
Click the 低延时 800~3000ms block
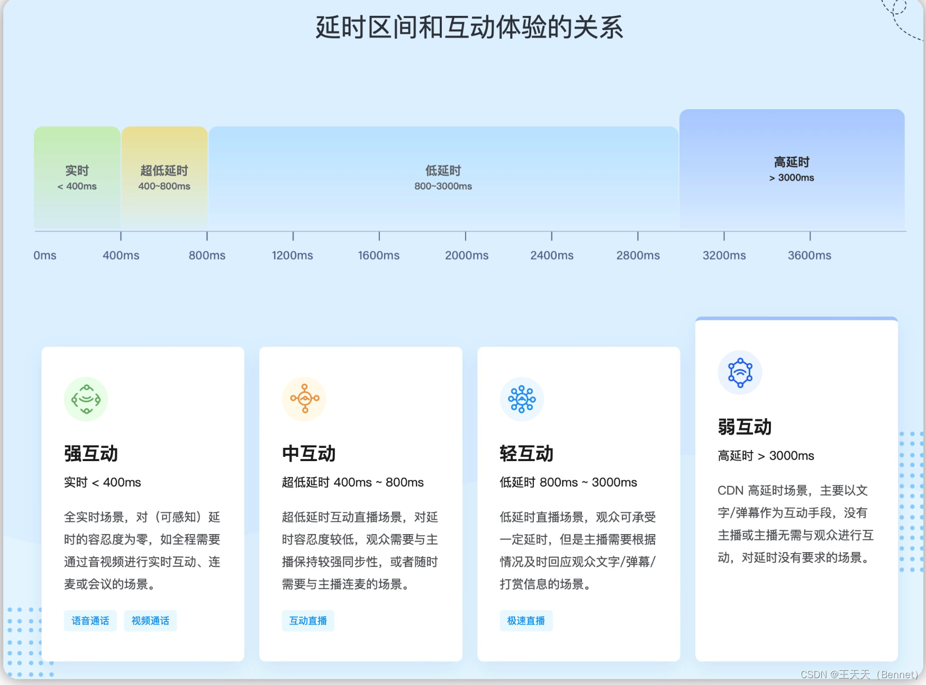click(443, 178)
